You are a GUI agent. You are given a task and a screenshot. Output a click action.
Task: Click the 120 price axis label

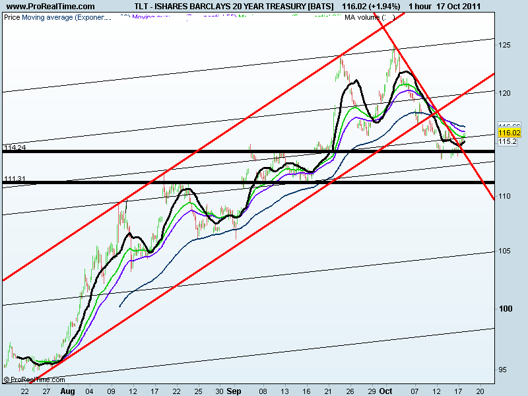coord(504,93)
